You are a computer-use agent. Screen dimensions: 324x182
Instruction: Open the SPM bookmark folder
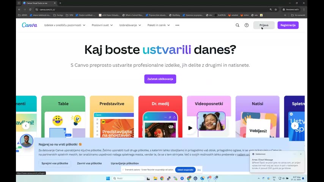tap(69, 15)
